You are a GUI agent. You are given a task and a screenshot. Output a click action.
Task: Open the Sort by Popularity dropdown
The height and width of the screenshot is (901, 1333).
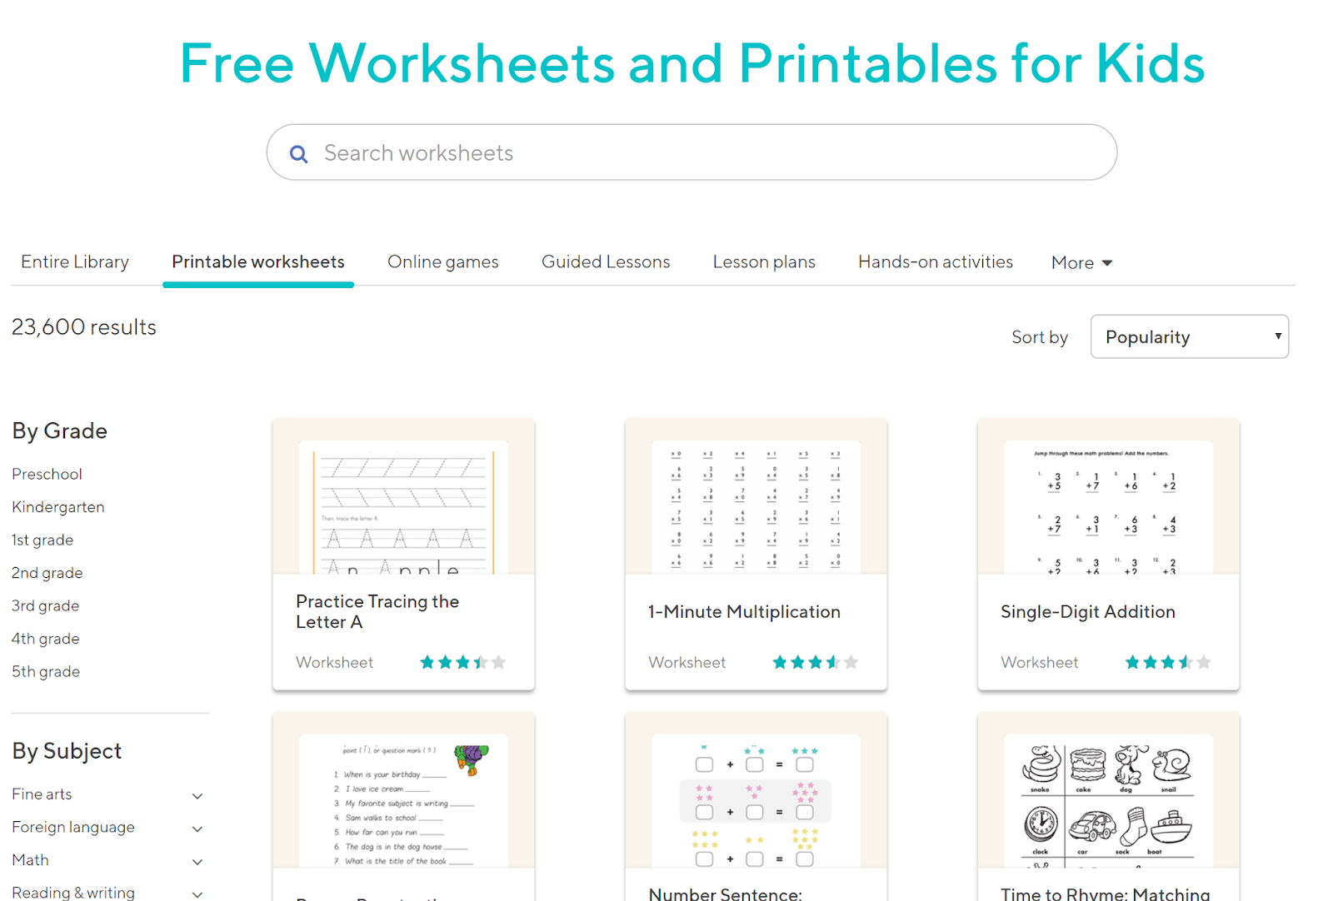tap(1189, 336)
